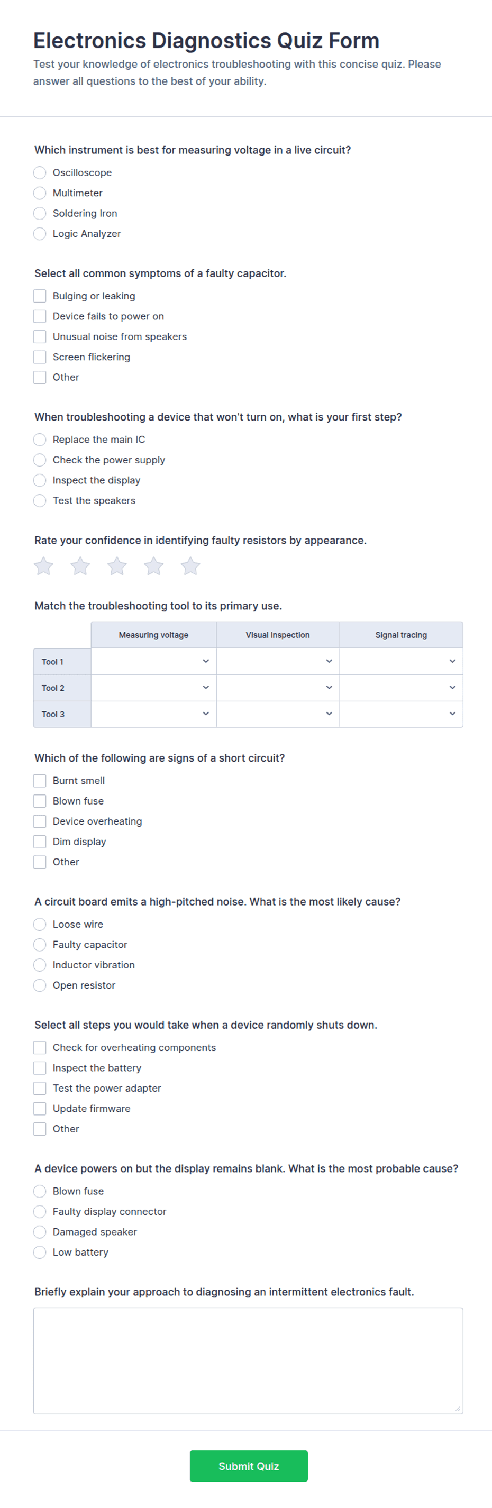Rate confidence with the first star

click(43, 566)
